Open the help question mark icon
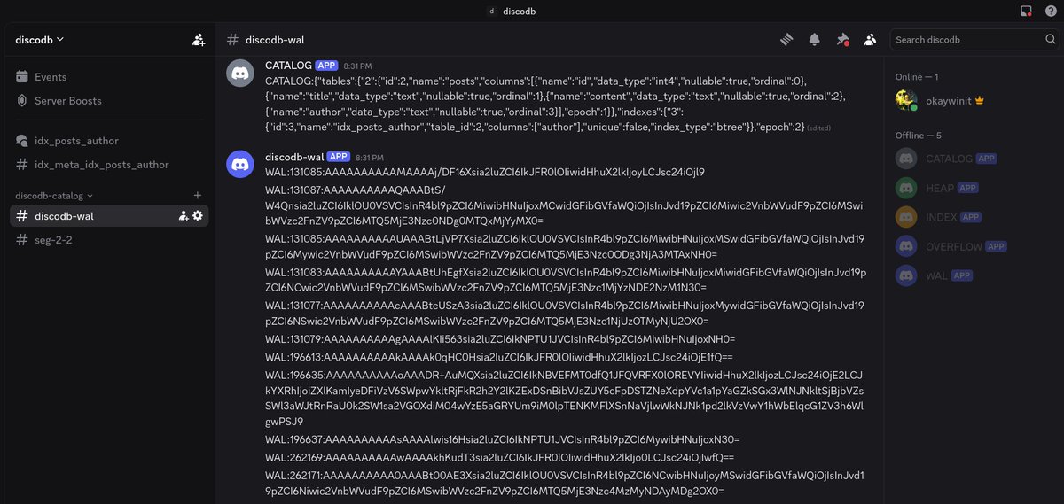1064x504 pixels. 1051,11
